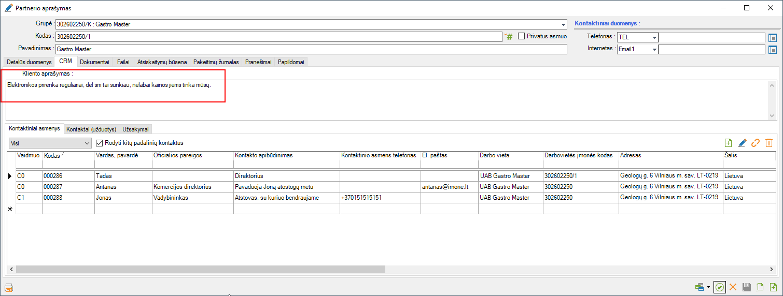Click the orange chain link contact icon
This screenshot has width=783, height=296.
[x=756, y=143]
